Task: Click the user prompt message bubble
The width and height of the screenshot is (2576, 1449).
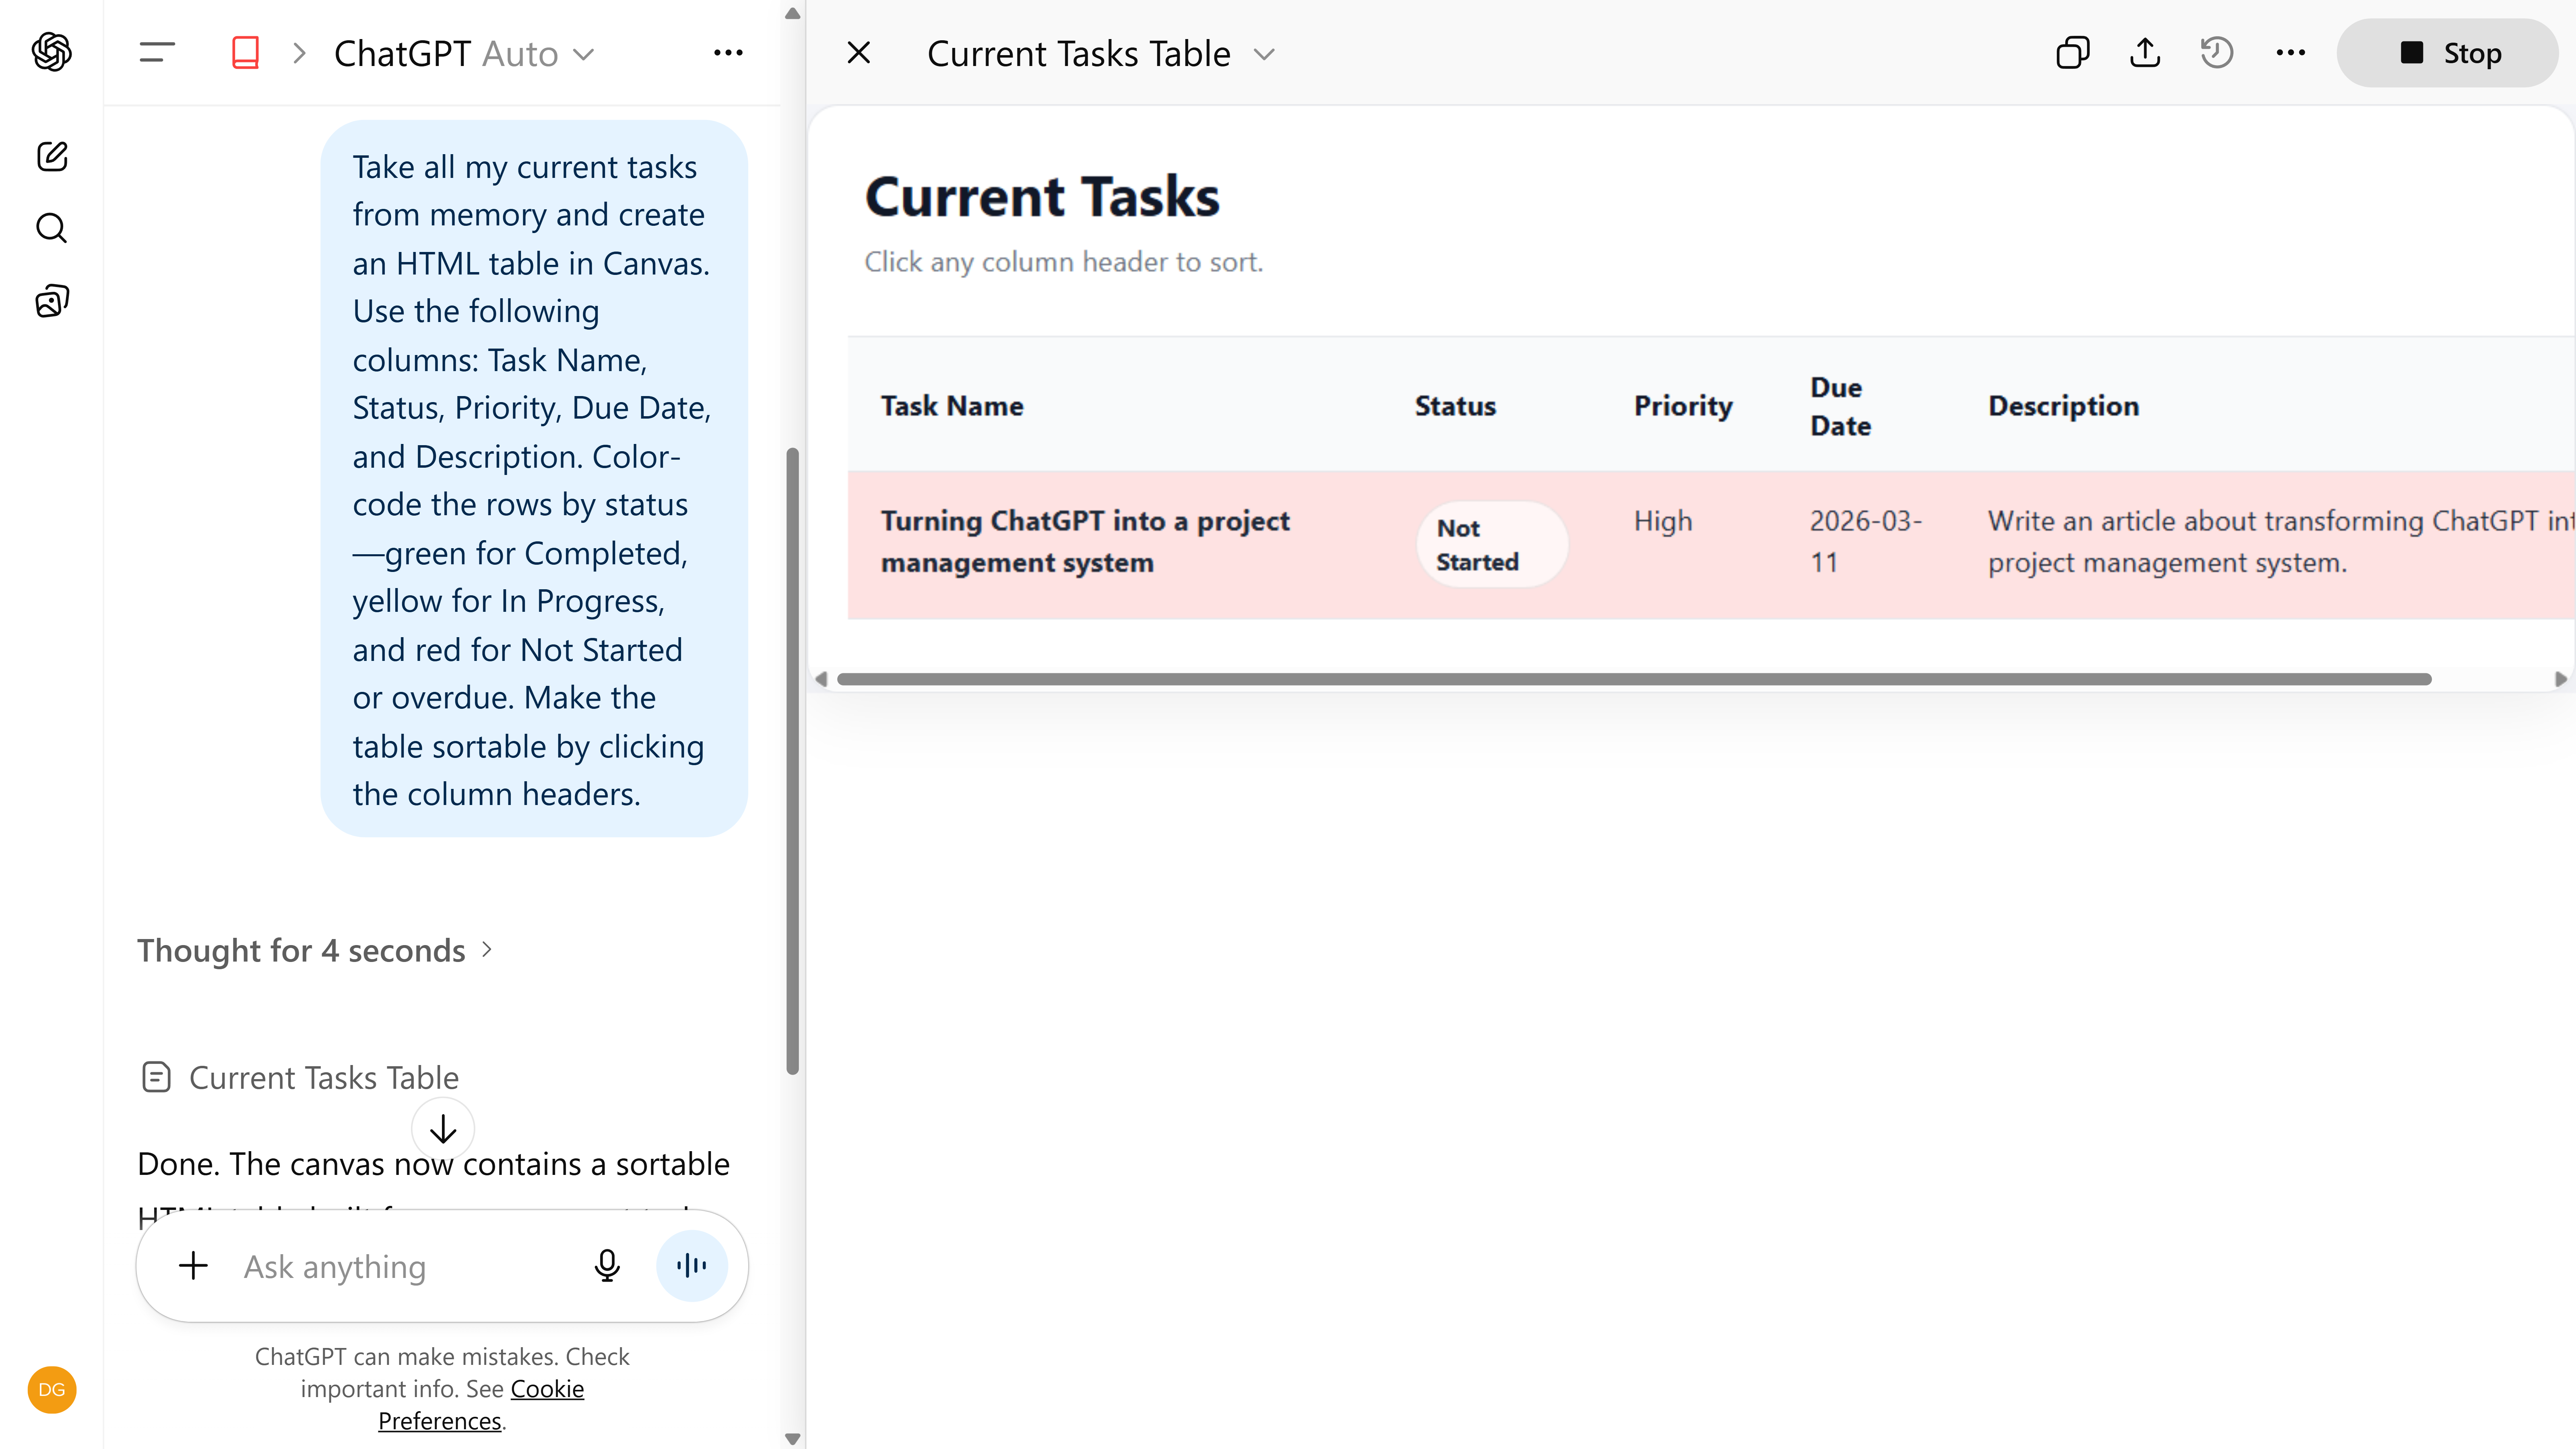Action: pyautogui.click(x=534, y=479)
